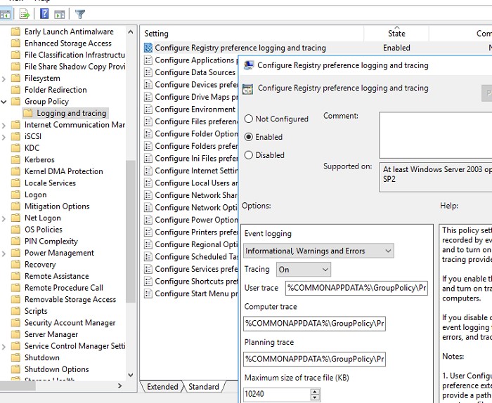Click the Configure Ini Files setting icon
Image resolution: width=492 pixels, height=403 pixels.
[148, 159]
